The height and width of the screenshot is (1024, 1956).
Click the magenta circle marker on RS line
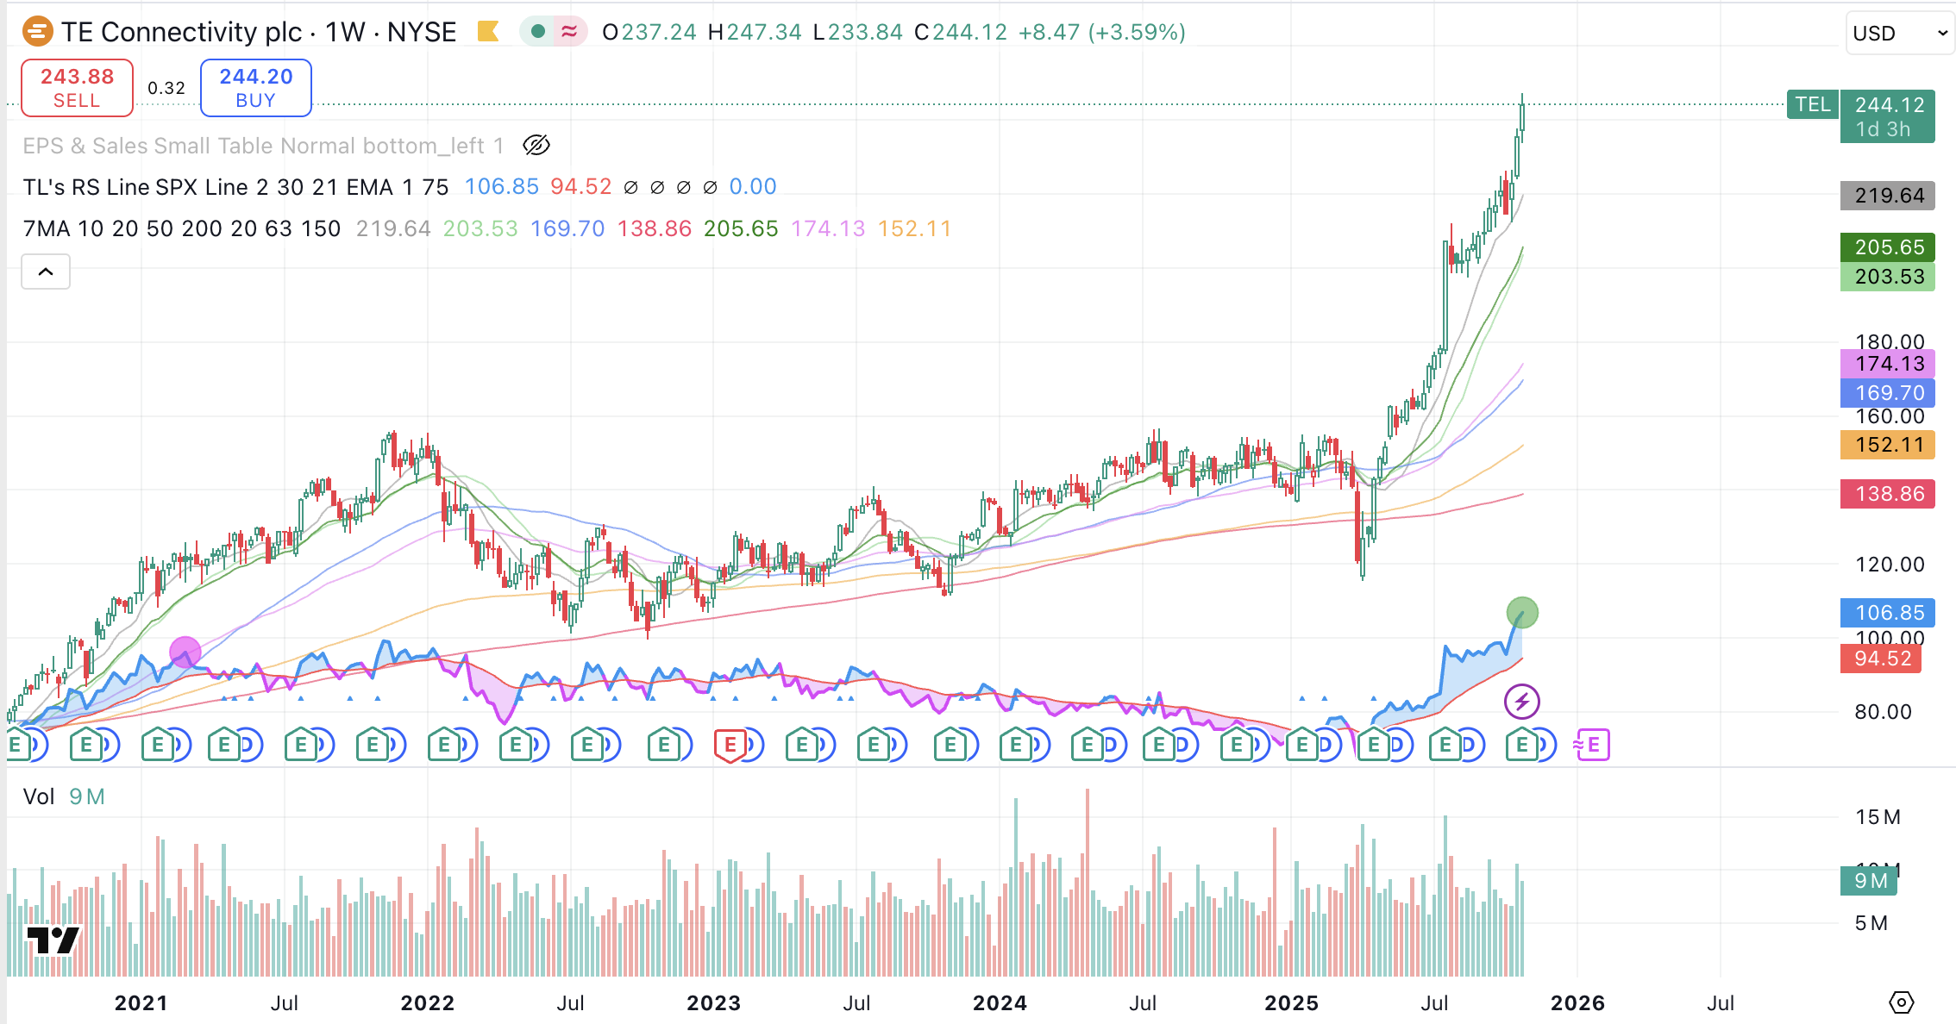point(185,652)
